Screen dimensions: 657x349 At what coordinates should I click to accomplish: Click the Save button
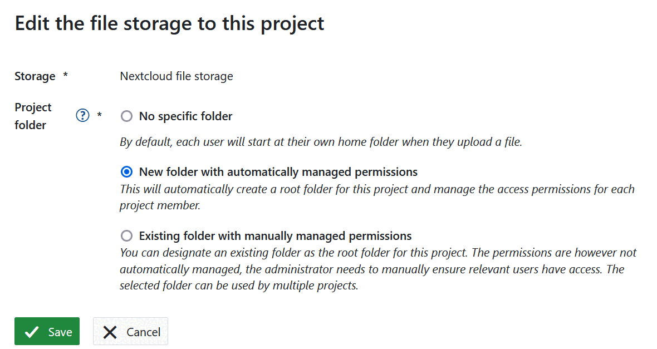pyautogui.click(x=47, y=331)
